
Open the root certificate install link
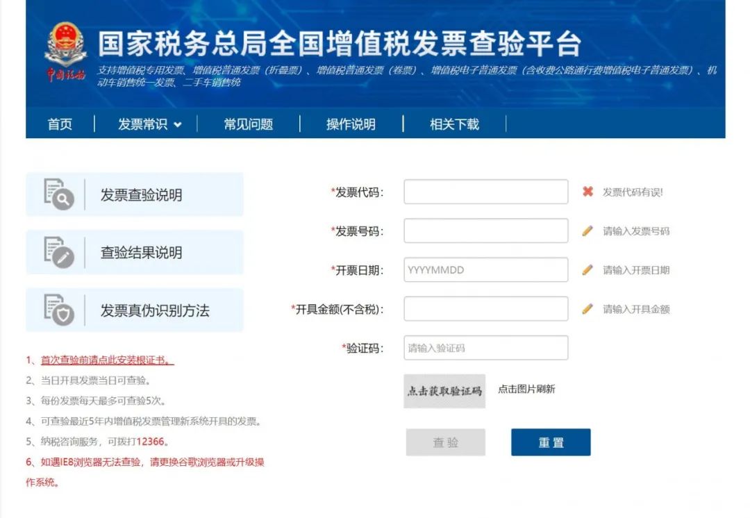107,360
